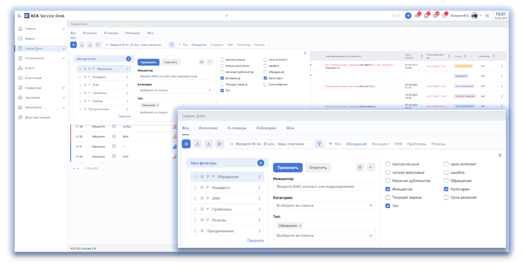
Task: Check просроченные checkbox in enlarged inset
Action: pos(387,164)
